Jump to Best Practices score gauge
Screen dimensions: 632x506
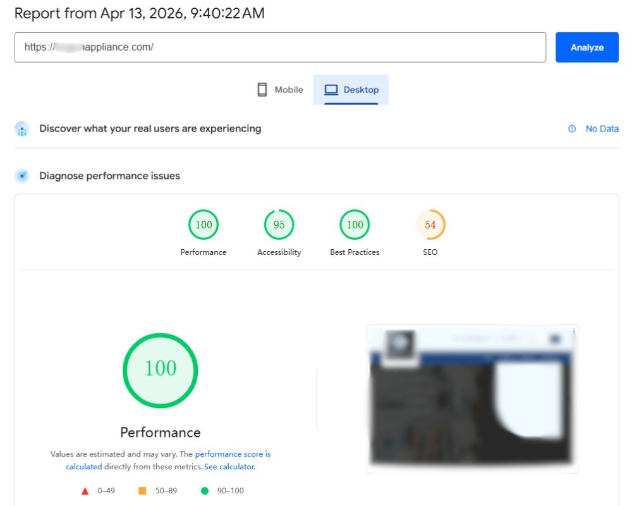click(x=355, y=225)
